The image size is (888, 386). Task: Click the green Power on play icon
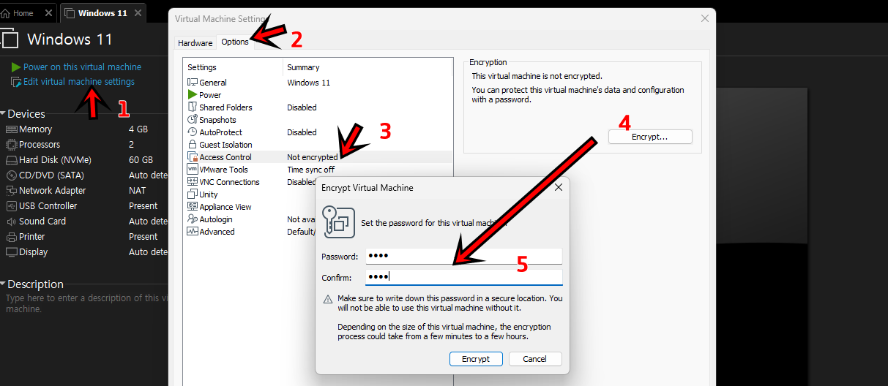[17, 67]
